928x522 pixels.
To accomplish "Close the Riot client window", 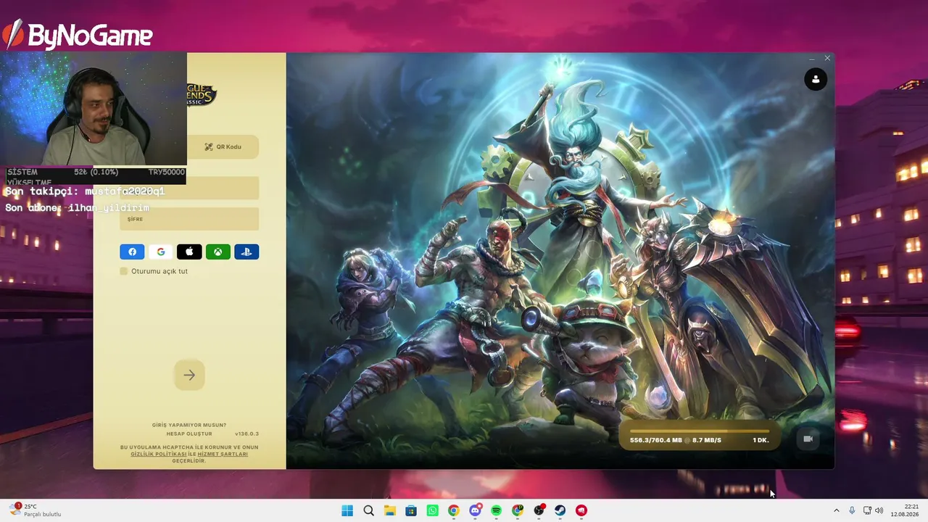I will point(827,59).
